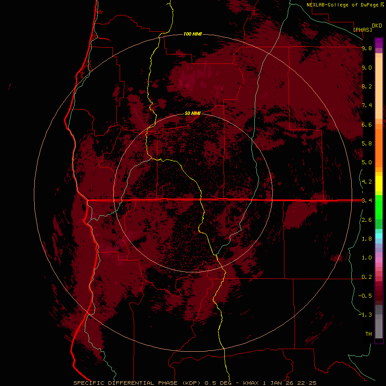This screenshot has height=386, width=386.
Task: Click the -1.3 value on the scale
Action: click(x=365, y=315)
